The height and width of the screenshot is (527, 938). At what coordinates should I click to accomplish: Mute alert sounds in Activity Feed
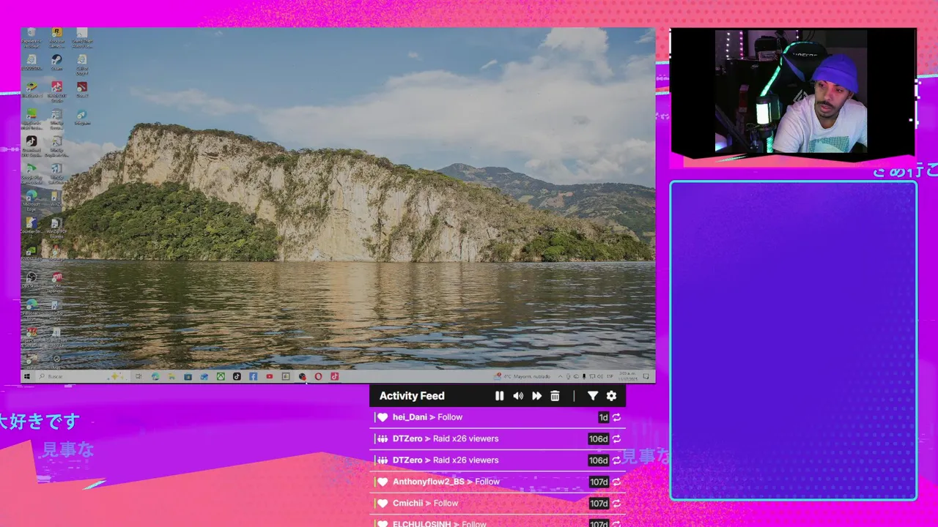518,396
